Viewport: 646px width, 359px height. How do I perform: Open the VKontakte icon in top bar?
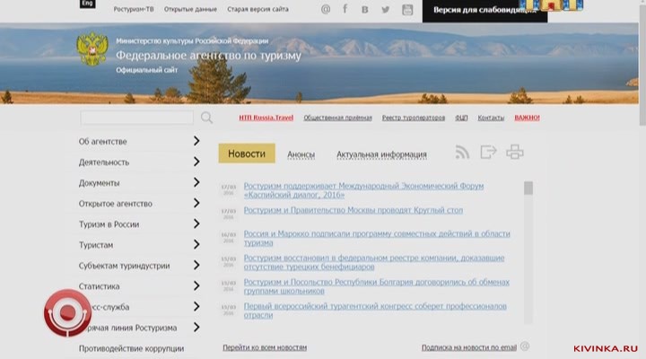click(x=365, y=9)
